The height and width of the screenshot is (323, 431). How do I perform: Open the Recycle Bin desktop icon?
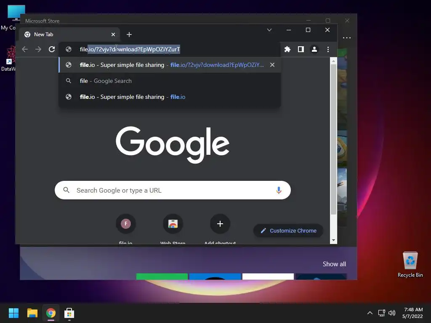410,264
